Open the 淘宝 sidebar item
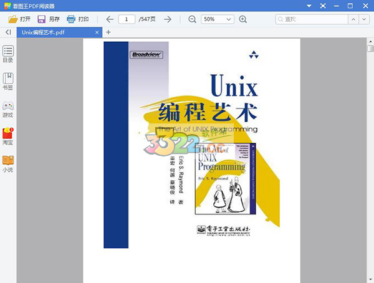Viewport: 374px width, 283px height. pyautogui.click(x=8, y=137)
